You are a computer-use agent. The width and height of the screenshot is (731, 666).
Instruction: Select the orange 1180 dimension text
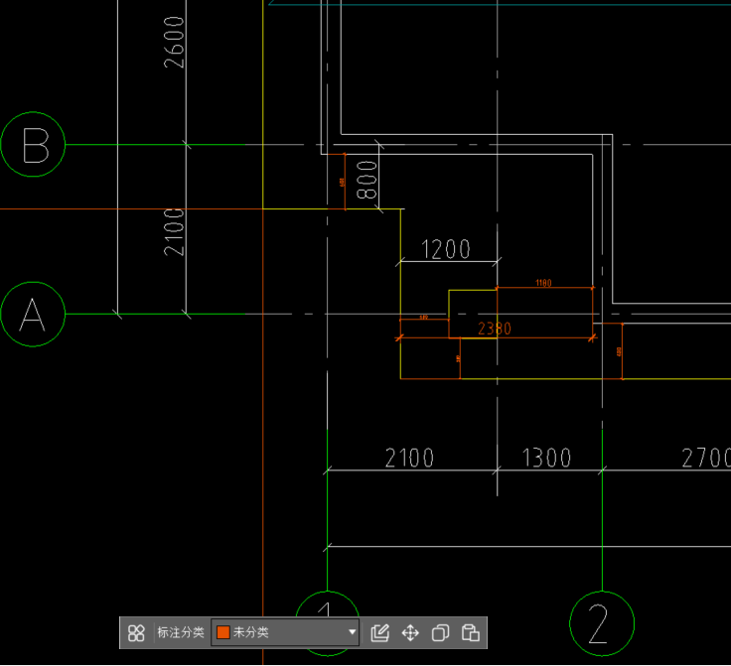(x=543, y=283)
